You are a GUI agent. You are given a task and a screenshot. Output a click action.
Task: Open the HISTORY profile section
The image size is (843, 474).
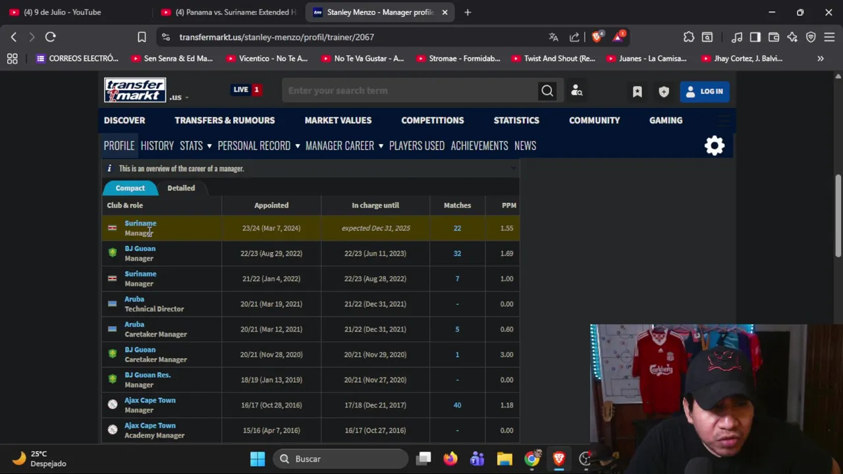pyautogui.click(x=157, y=145)
